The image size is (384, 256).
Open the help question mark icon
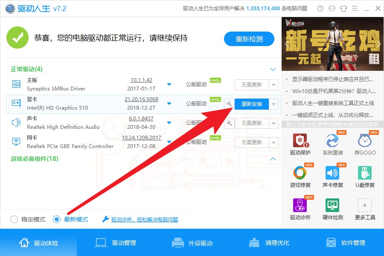point(320,8)
